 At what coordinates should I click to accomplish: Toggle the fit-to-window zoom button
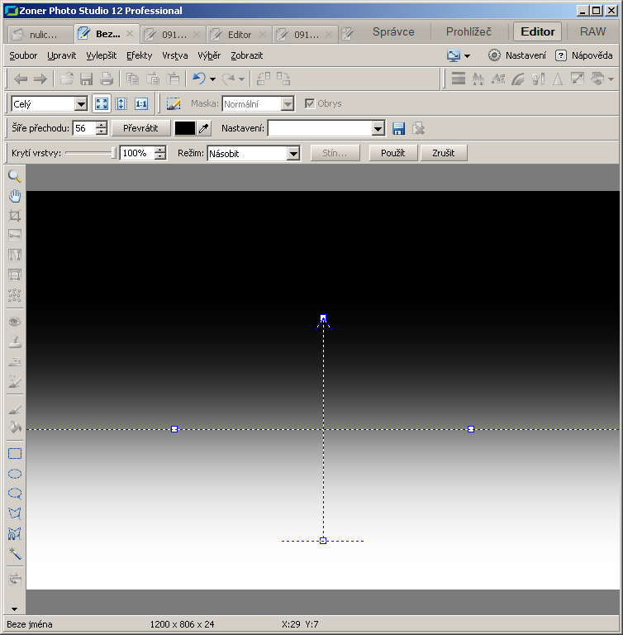pyautogui.click(x=102, y=103)
